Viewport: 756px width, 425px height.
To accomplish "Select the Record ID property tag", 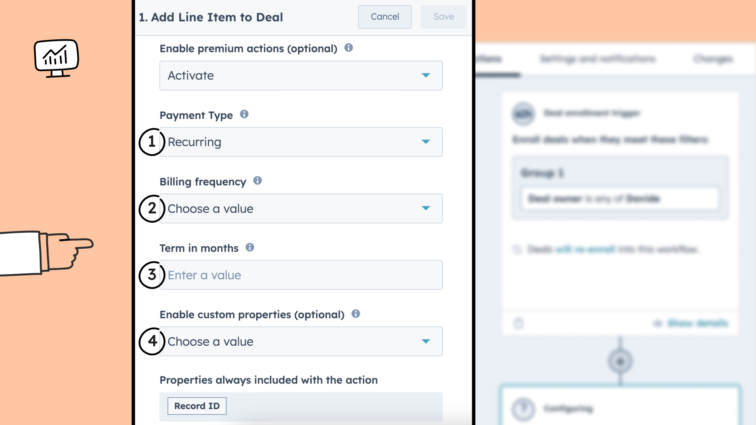I will 197,406.
